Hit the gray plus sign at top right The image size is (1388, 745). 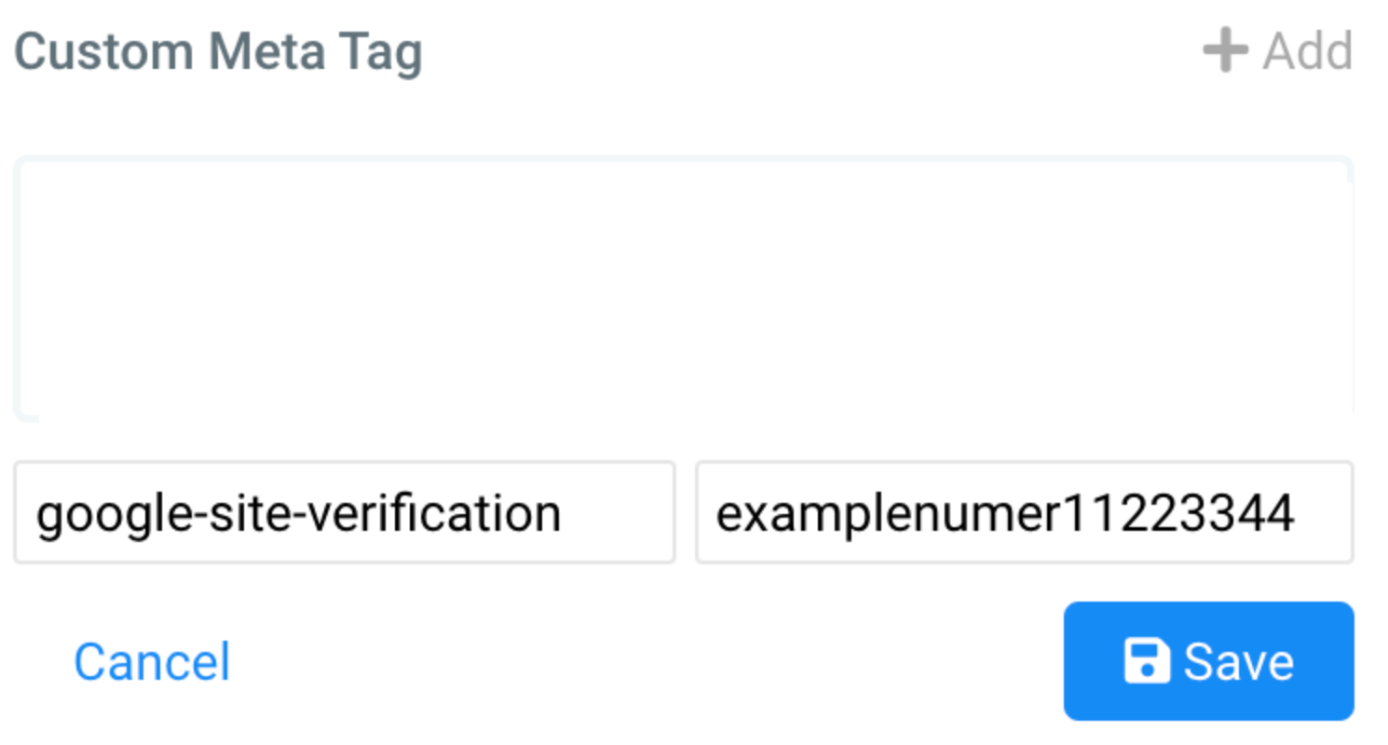click(x=1225, y=50)
